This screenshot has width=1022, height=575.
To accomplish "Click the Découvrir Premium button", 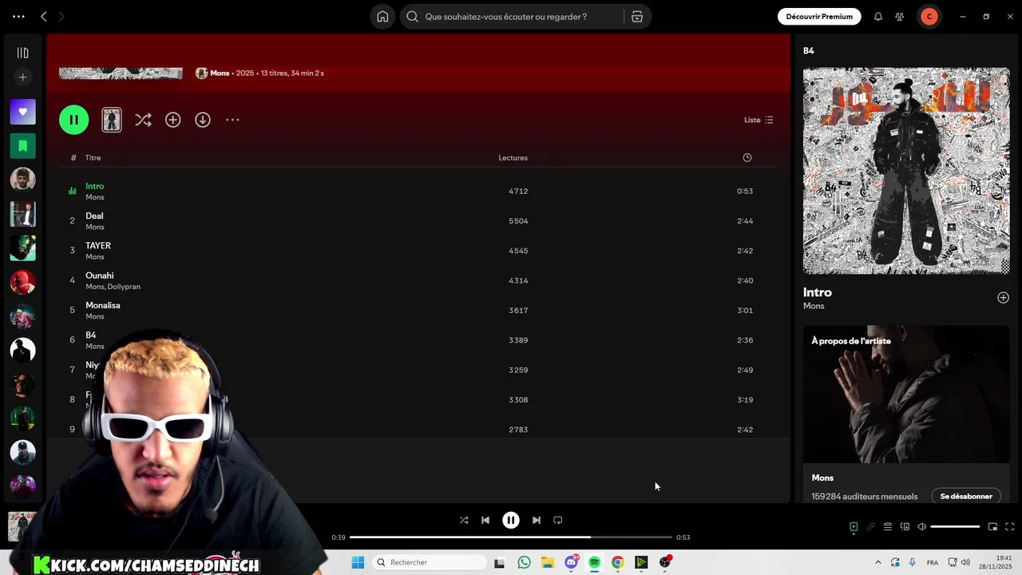I will 819,17.
